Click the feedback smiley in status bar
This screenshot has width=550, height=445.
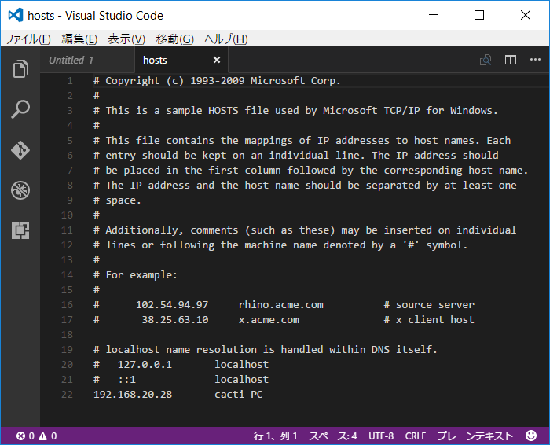pyautogui.click(x=531, y=436)
